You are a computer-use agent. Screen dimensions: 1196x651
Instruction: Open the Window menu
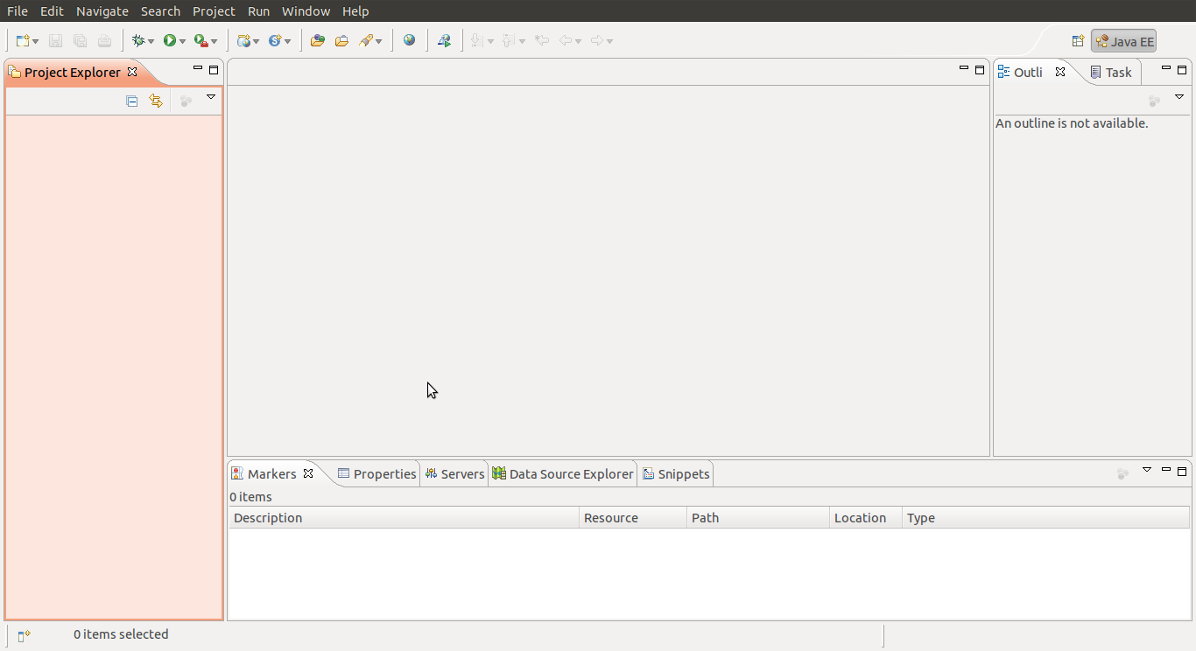tap(306, 10)
